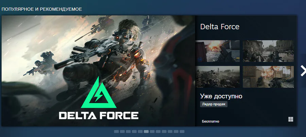
Task: Select the highlighted active carousel dot
Action: point(146,132)
